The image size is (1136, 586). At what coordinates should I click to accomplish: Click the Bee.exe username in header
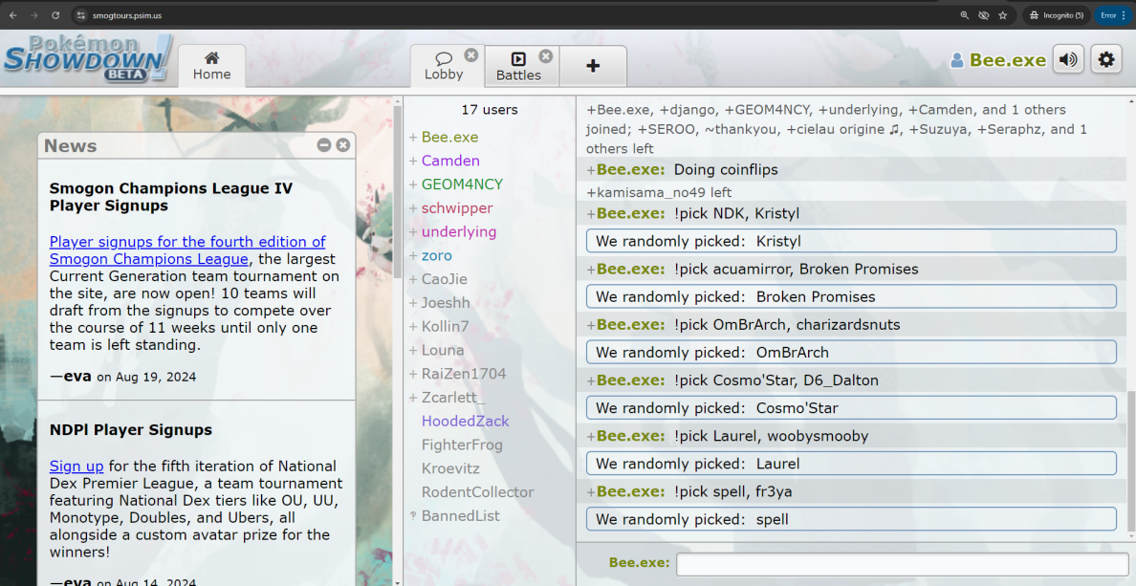(1007, 60)
